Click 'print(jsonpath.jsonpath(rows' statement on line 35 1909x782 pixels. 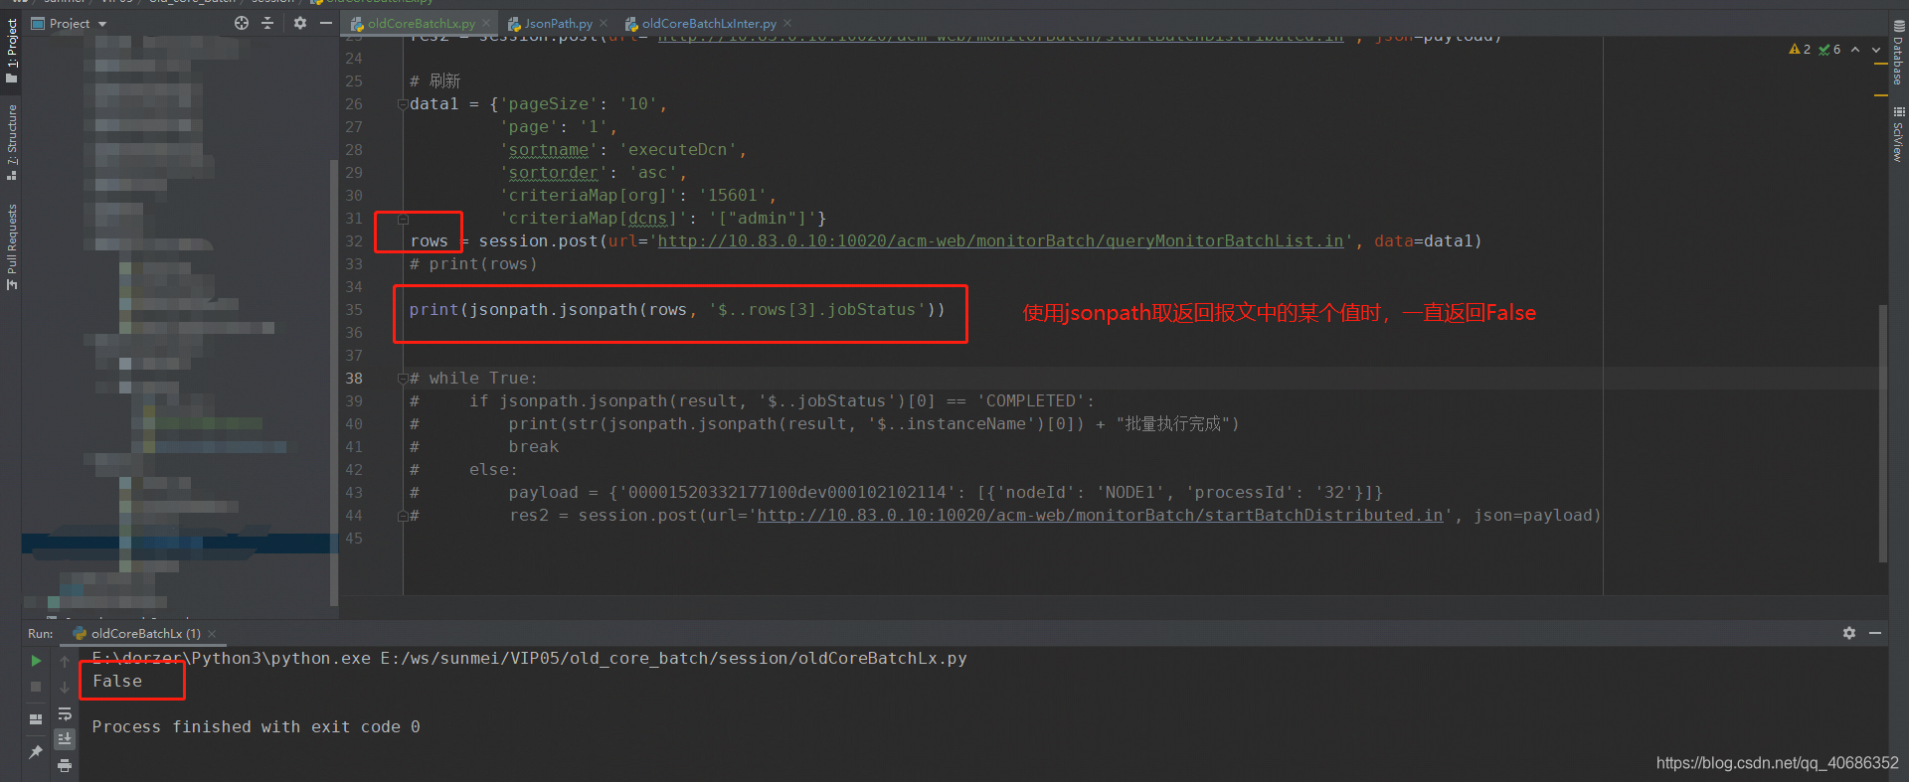coord(548,310)
